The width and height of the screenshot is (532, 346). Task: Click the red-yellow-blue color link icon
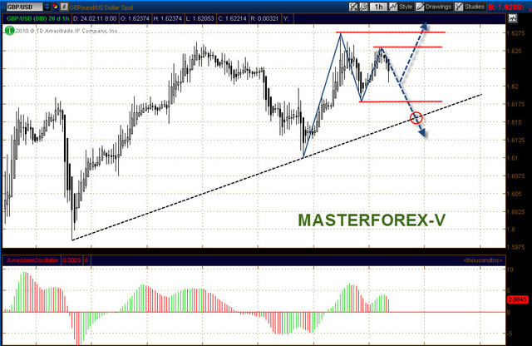(55, 7)
